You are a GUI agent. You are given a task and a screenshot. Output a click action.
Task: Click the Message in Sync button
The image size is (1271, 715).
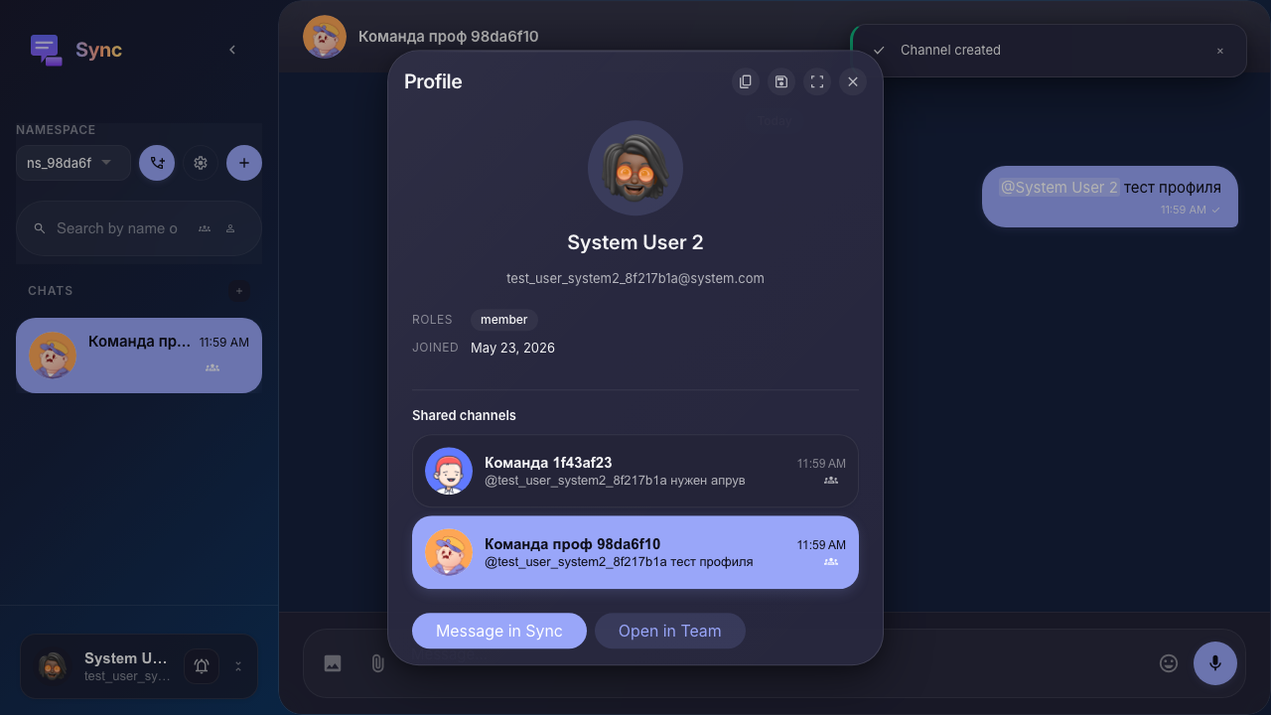coord(499,631)
